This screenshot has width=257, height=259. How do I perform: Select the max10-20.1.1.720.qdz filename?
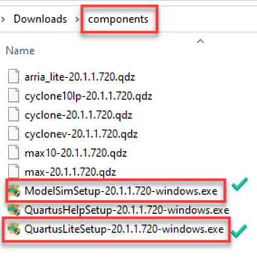[x=75, y=153]
